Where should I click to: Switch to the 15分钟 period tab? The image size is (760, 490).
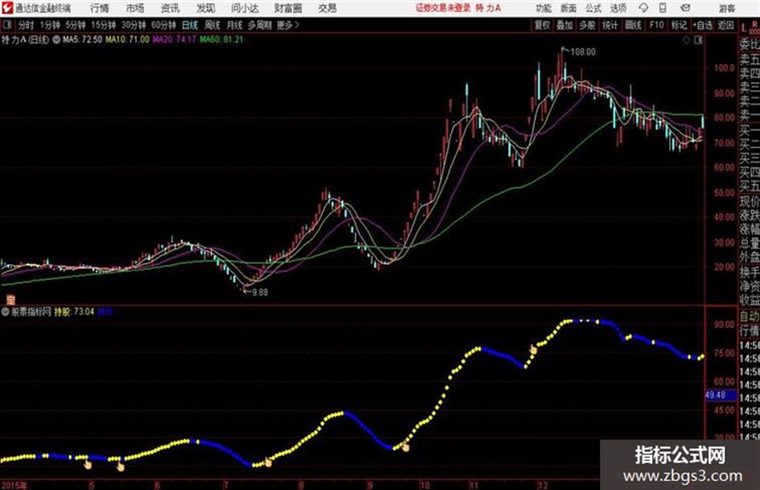[x=104, y=25]
